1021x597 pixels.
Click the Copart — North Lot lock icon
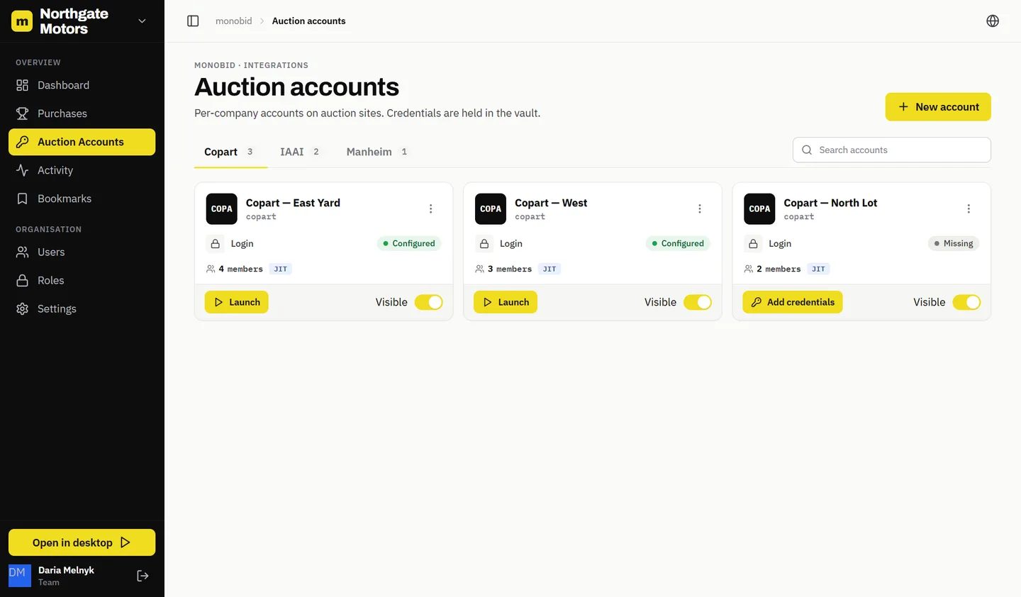753,243
